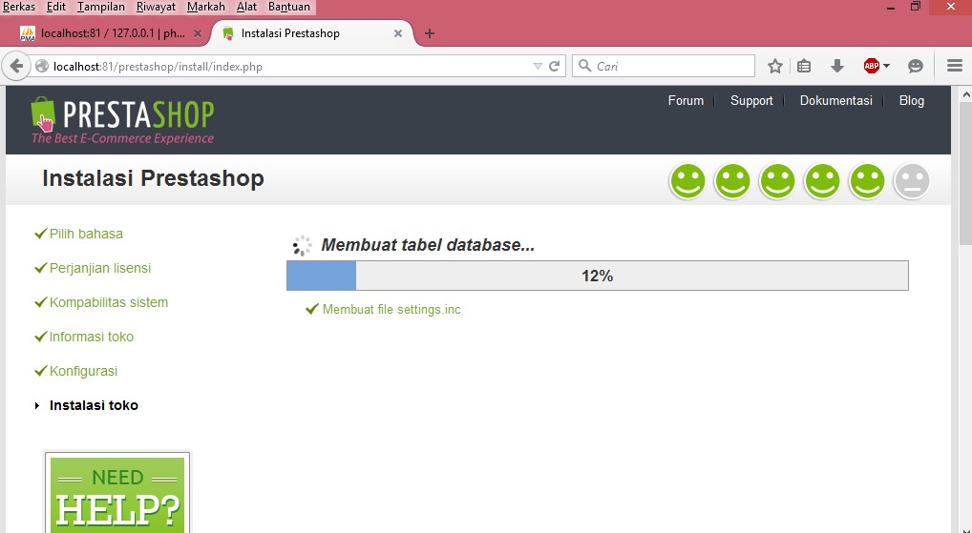Click the Instalasi Prestashop page heading
The width and height of the screenshot is (972, 533).
pos(153,178)
